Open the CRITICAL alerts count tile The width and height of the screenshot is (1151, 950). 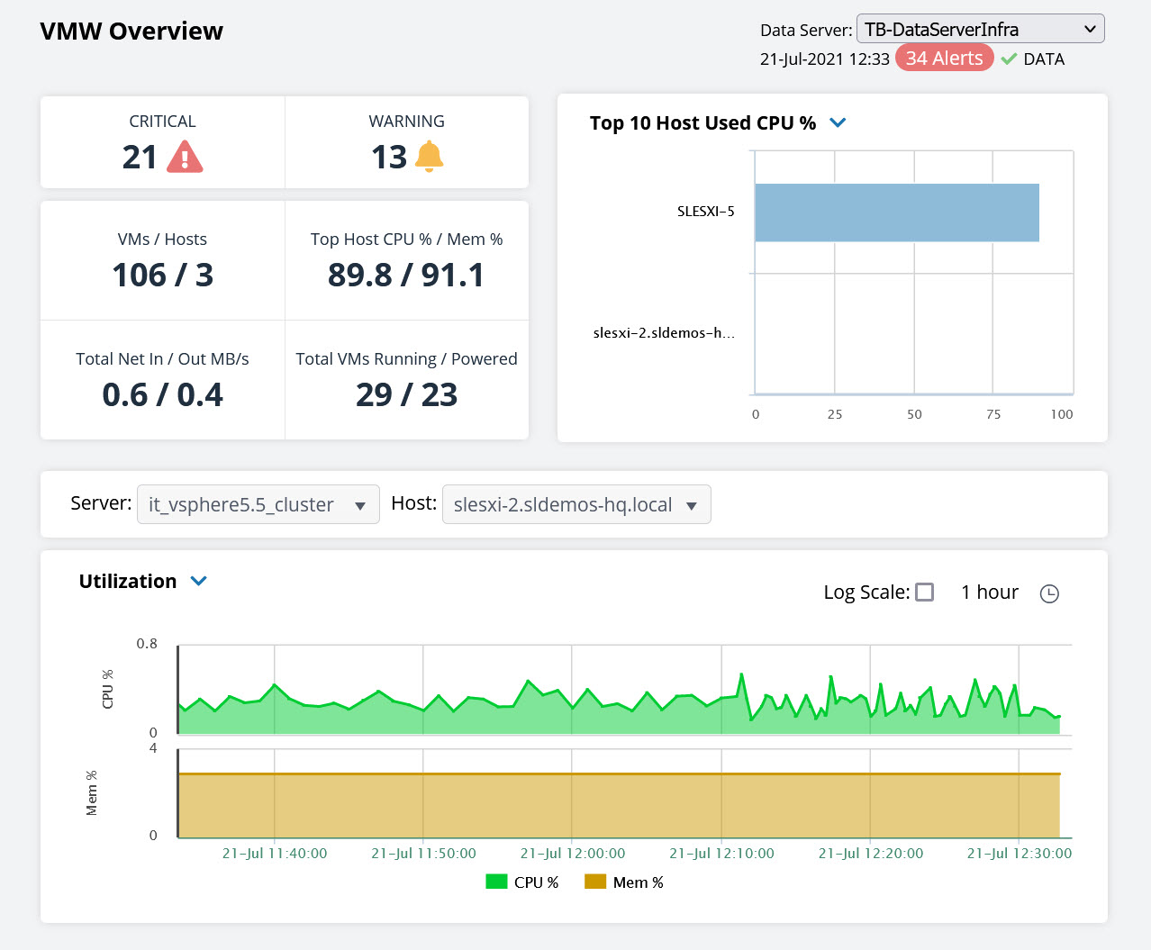pyautogui.click(x=162, y=142)
